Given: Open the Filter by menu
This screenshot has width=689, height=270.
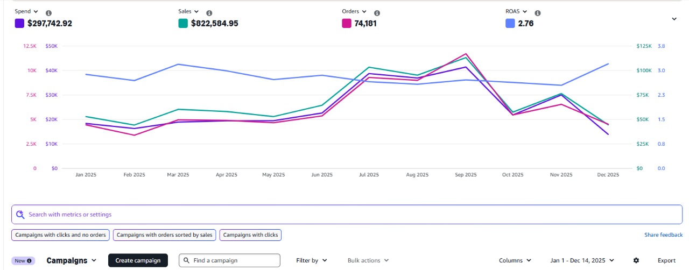Looking at the screenshot, I should [x=311, y=260].
